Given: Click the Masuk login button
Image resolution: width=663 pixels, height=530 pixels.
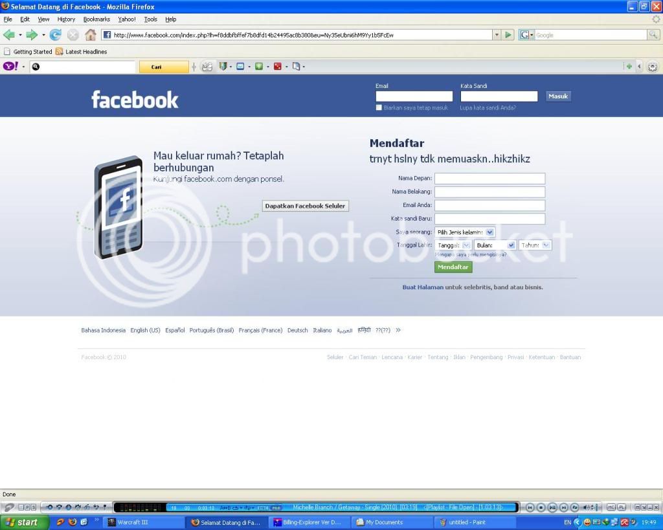Looking at the screenshot, I should coord(557,96).
